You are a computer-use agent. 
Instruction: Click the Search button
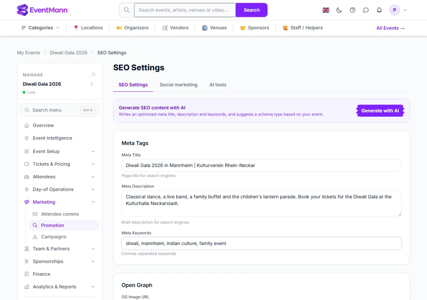tap(252, 10)
